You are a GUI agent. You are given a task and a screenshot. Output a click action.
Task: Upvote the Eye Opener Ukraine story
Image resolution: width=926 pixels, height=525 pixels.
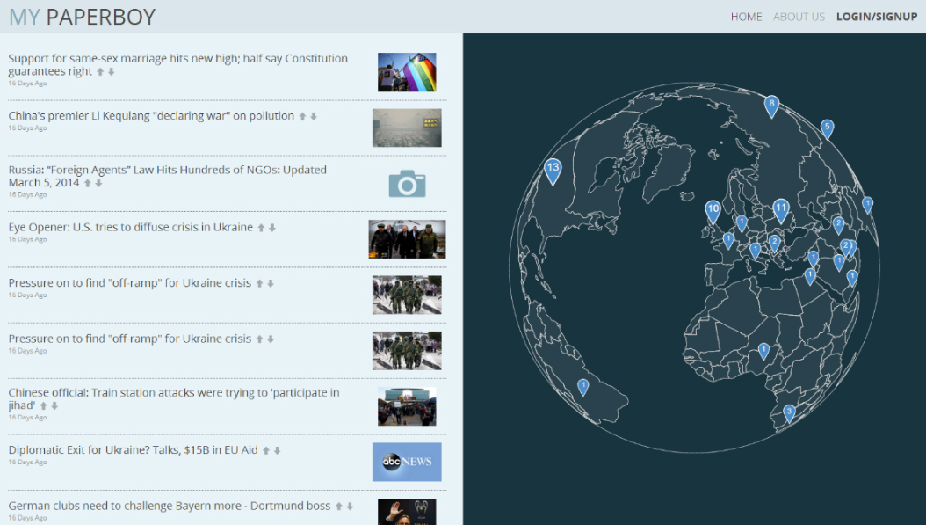click(261, 228)
